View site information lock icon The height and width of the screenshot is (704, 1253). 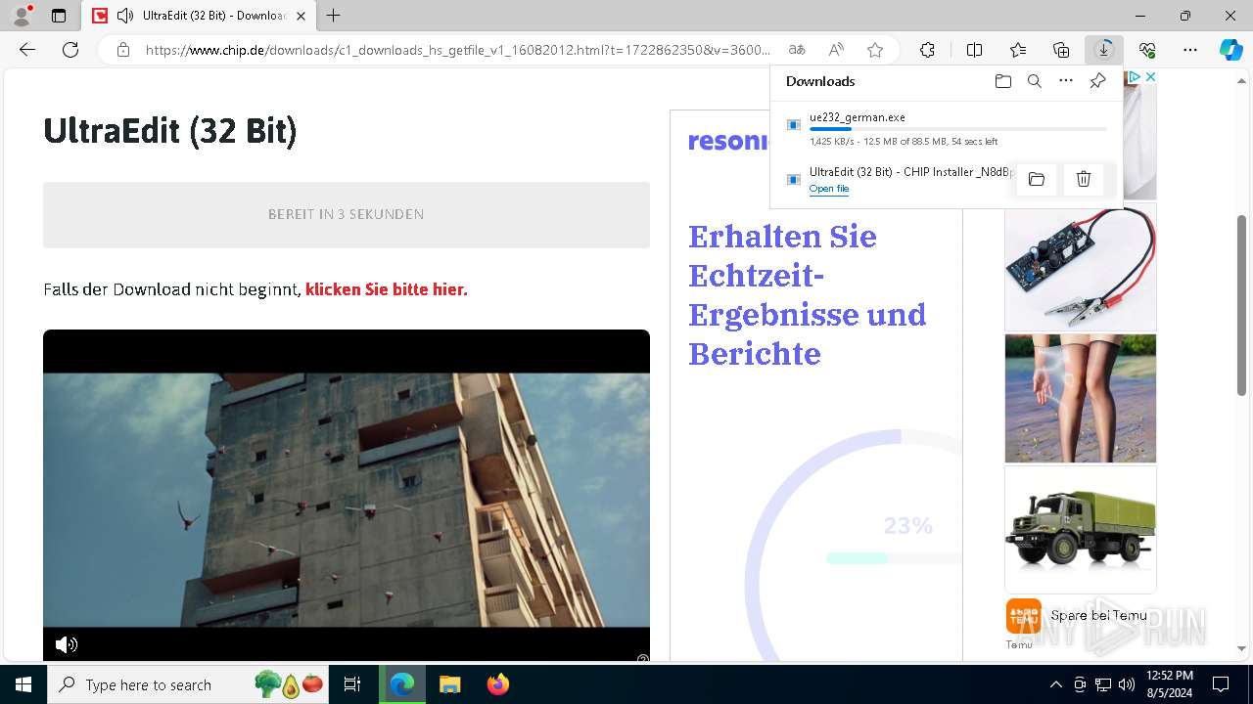tap(122, 50)
